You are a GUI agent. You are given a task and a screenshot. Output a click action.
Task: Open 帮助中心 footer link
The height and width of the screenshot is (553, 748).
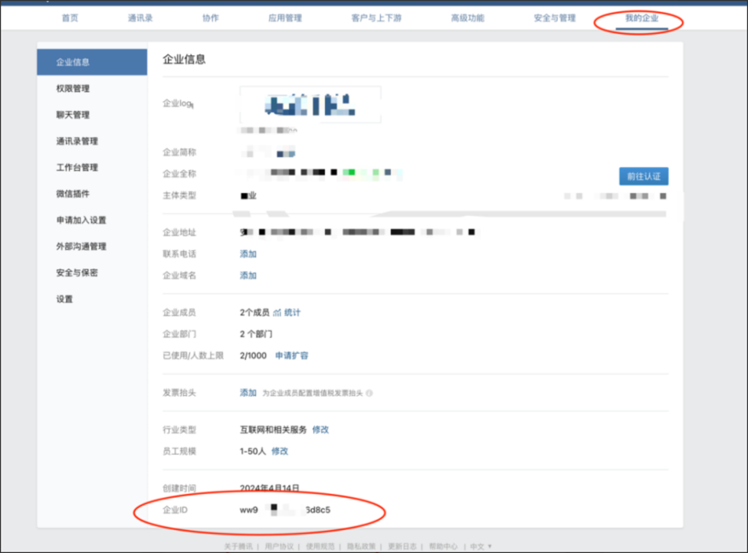click(x=443, y=546)
